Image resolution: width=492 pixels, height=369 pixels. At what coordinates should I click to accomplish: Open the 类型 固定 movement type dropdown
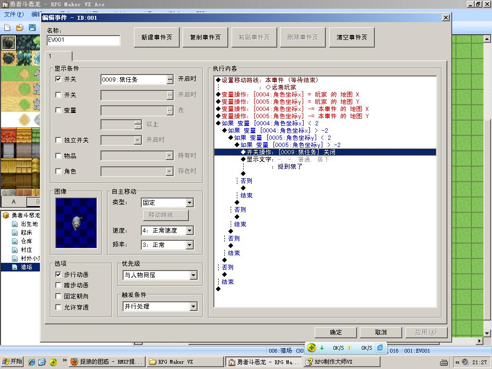(189, 203)
